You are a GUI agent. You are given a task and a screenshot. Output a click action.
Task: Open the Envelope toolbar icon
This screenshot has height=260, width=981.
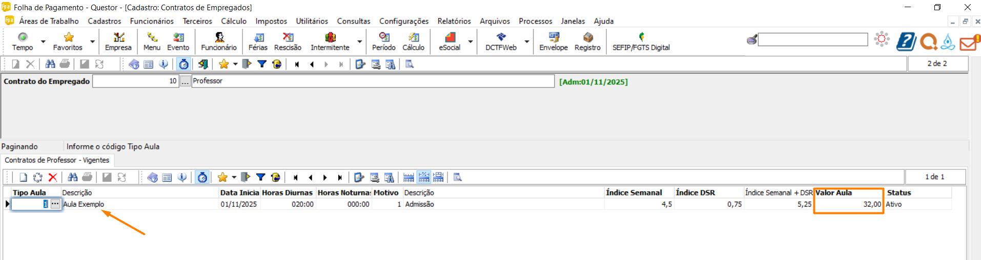point(553,41)
